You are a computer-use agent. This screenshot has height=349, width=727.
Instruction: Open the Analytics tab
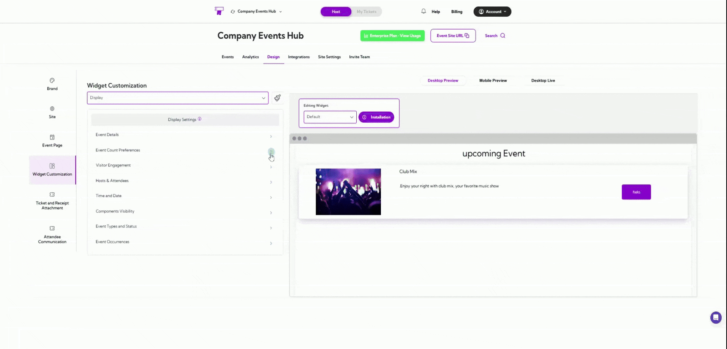(250, 57)
